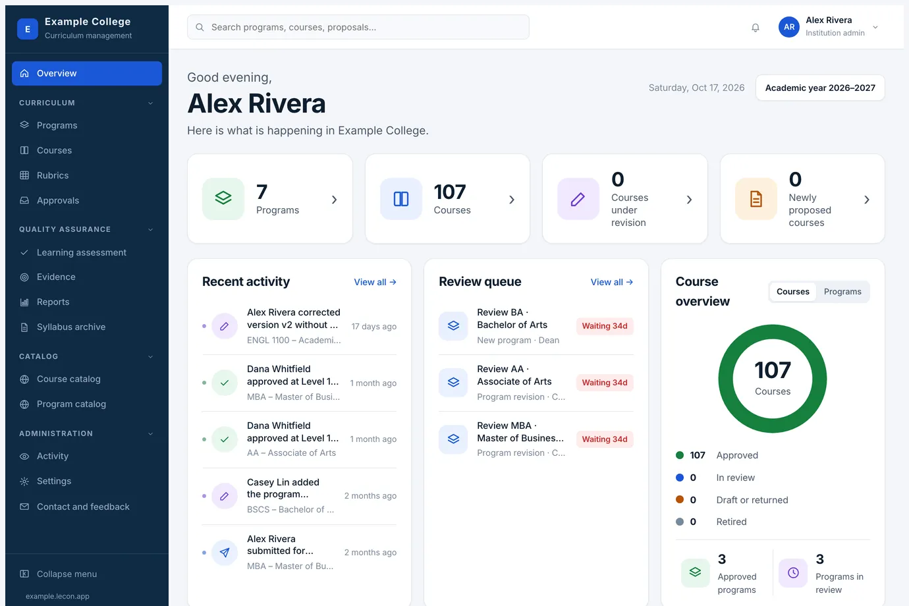Click Collapse menu button
Viewport: 909px width, 606px height.
(87, 574)
